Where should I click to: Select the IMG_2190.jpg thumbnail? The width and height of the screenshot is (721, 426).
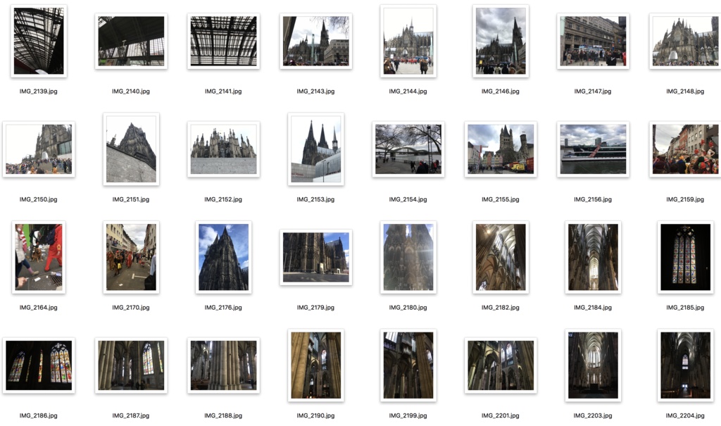click(x=316, y=365)
